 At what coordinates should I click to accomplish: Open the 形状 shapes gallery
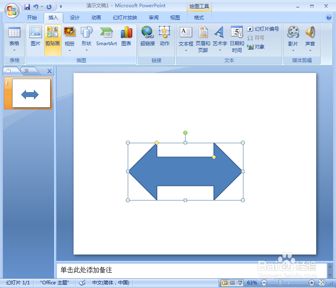(x=87, y=40)
